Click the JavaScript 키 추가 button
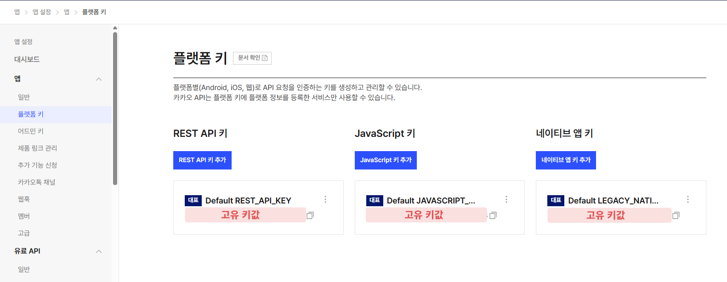 pyautogui.click(x=386, y=160)
